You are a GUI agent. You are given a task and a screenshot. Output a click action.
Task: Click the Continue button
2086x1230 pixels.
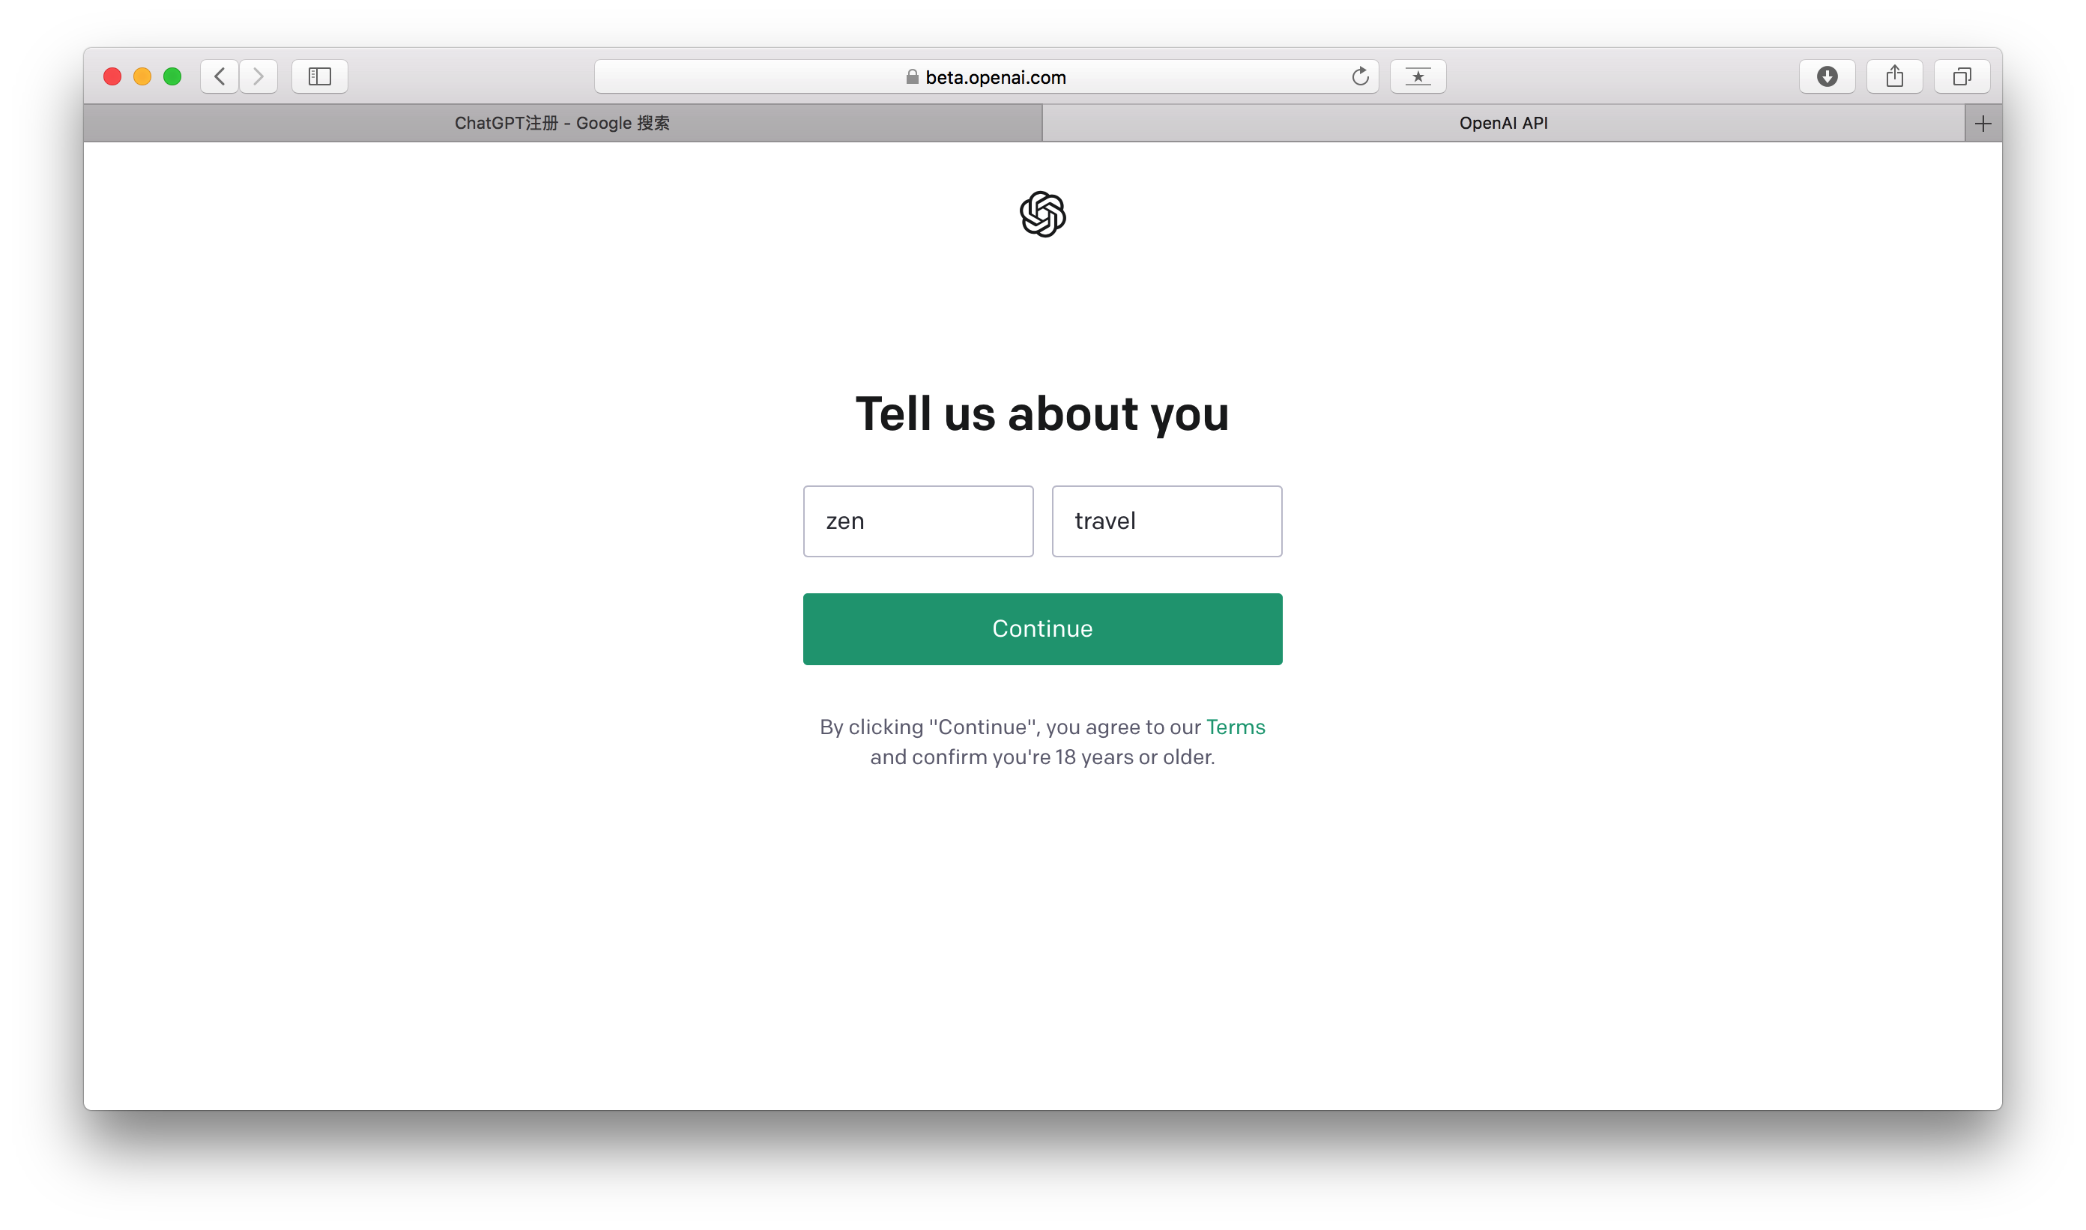pyautogui.click(x=1042, y=628)
